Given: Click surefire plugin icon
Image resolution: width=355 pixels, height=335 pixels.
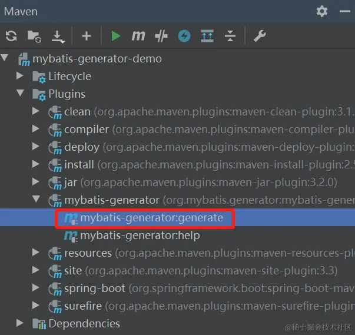Looking at the screenshot, I should pos(55,307).
